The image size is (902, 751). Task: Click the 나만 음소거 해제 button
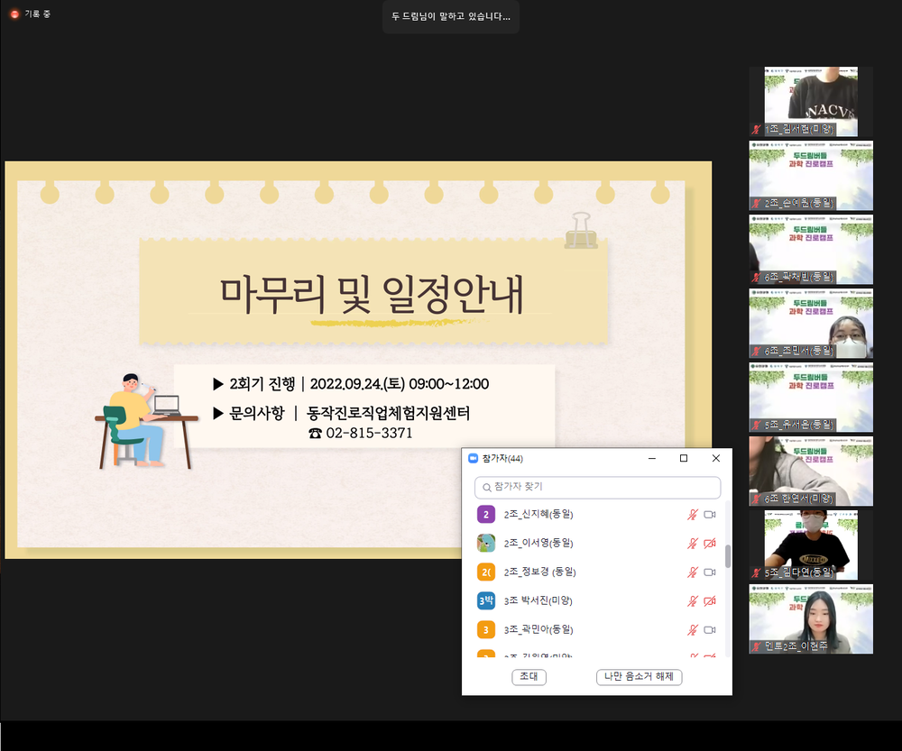point(640,677)
